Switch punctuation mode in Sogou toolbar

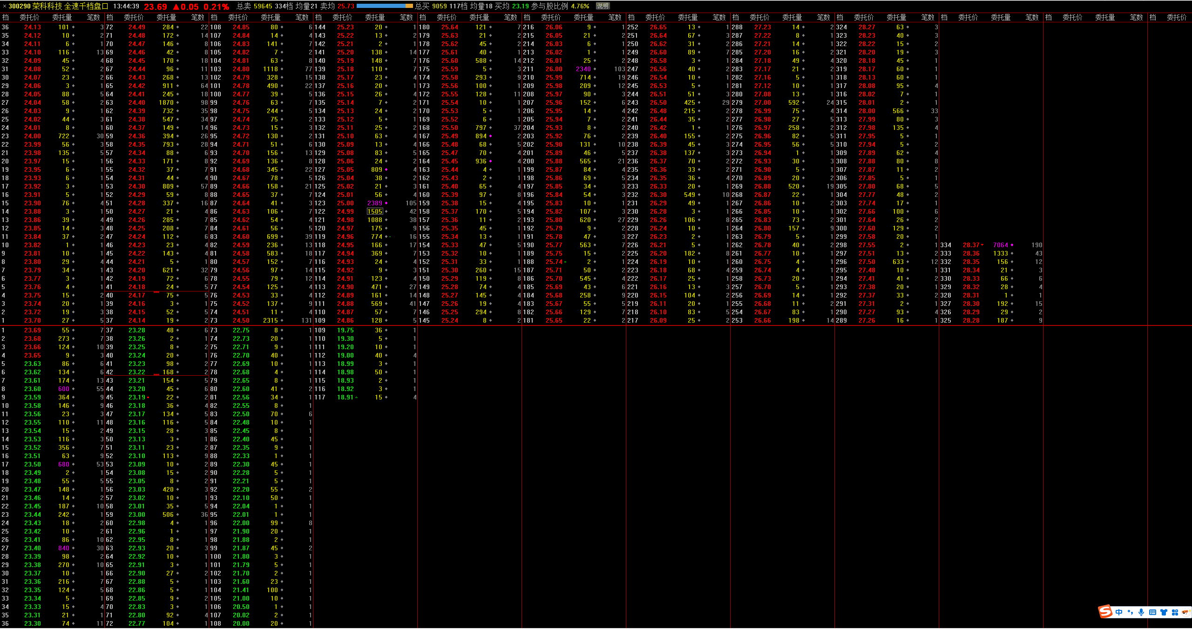point(1131,612)
